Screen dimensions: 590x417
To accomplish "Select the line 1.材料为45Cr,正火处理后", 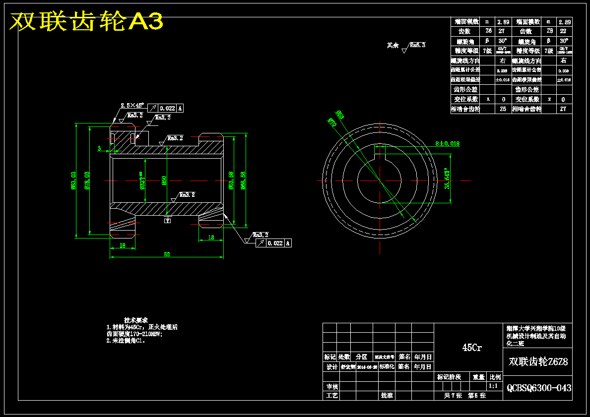I will pyautogui.click(x=142, y=327).
